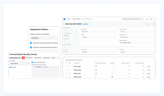
Task: Open the Help dropdown
Action: 151,19
